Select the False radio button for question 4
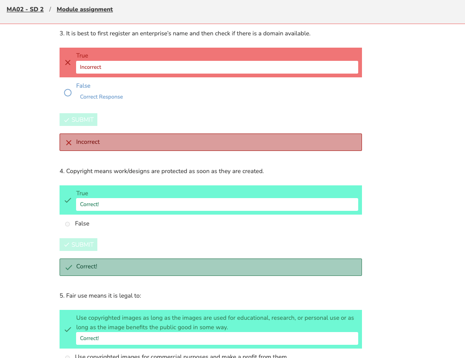Screen dimensions: 465x358 point(68,224)
